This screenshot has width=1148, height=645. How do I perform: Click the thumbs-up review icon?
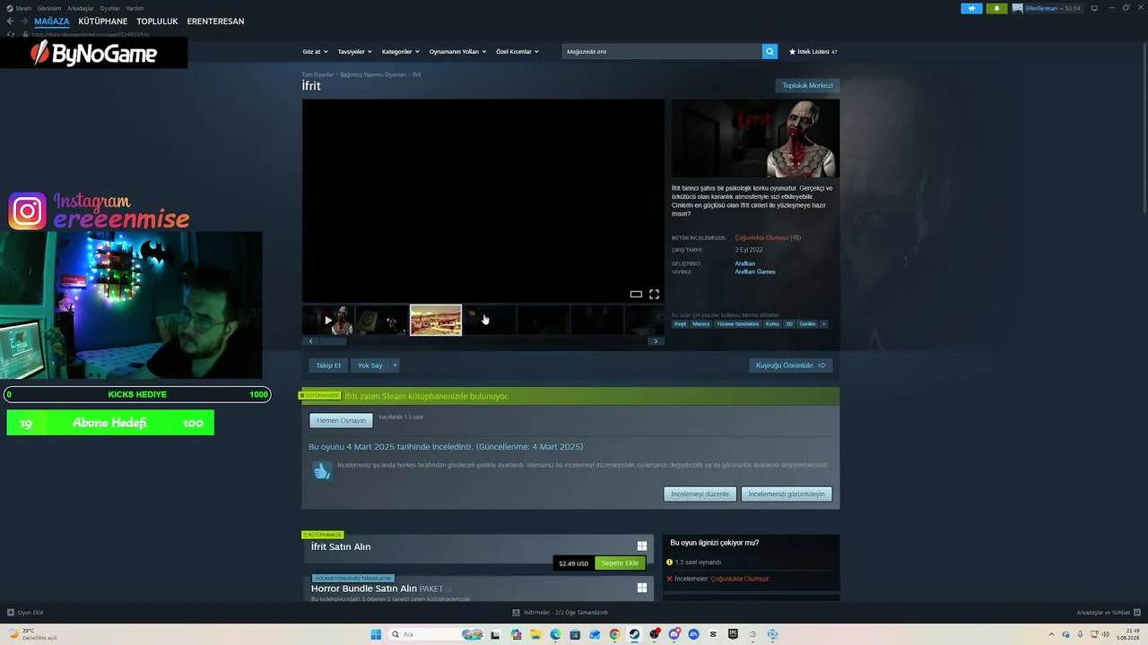point(322,470)
